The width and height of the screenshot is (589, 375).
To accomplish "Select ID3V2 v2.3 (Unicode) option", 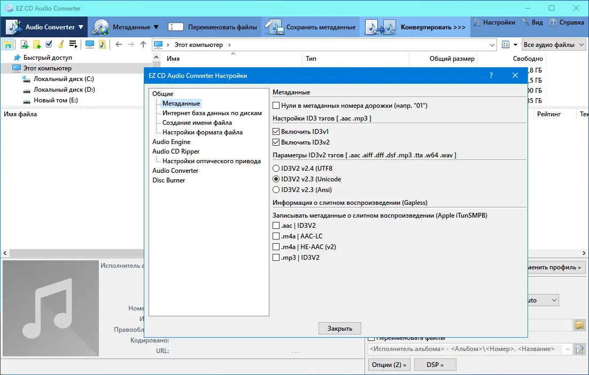I will (x=276, y=179).
